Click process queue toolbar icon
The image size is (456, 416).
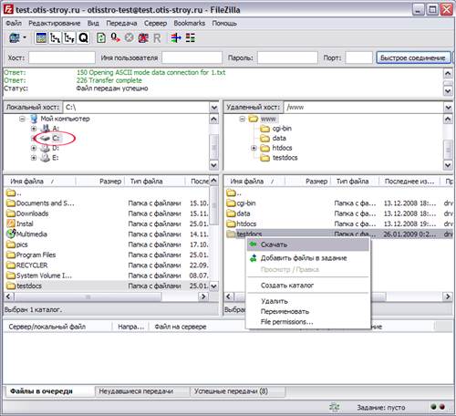pos(115,38)
